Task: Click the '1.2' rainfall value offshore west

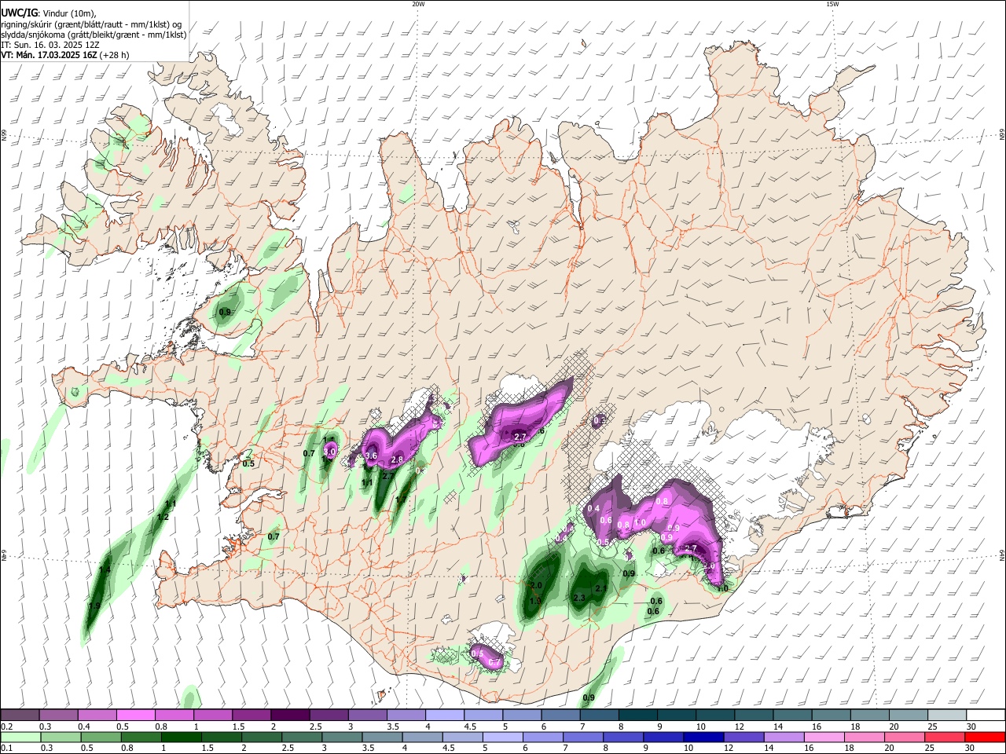Action: [x=163, y=518]
